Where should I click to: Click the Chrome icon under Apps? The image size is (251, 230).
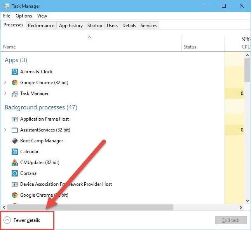[14, 83]
